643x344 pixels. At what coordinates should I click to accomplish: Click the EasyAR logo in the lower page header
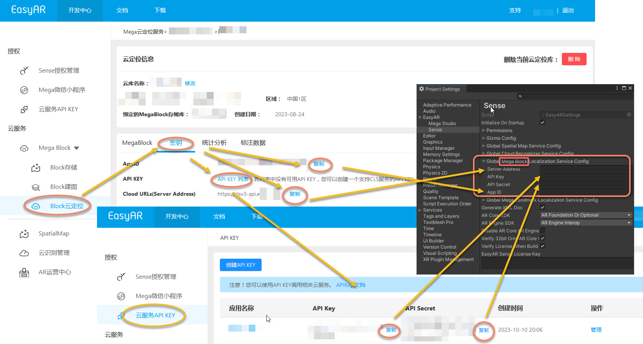point(125,216)
